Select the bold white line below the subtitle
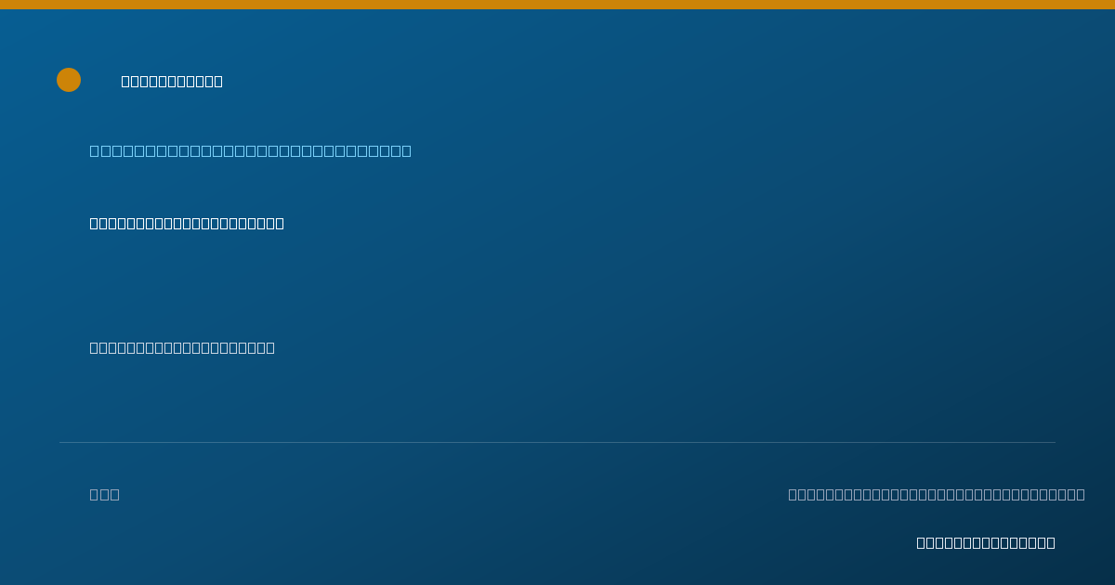The width and height of the screenshot is (1115, 585). [x=187, y=223]
